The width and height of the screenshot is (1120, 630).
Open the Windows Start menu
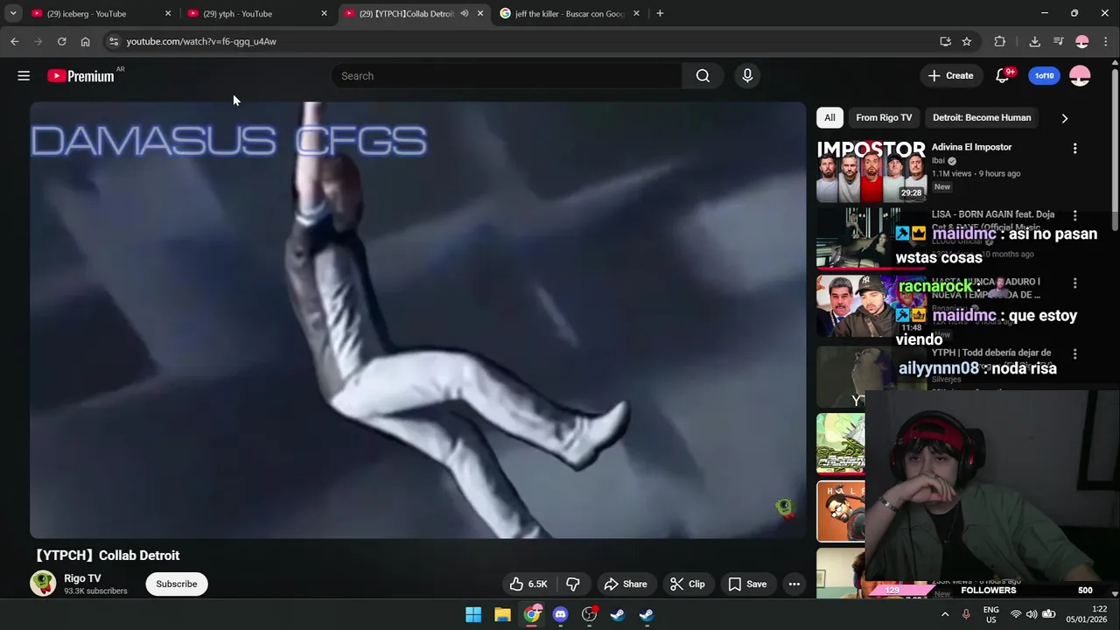473,614
